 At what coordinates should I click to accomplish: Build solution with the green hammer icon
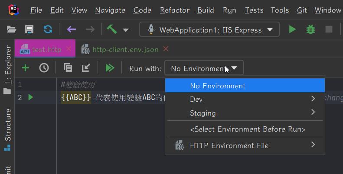coord(112,29)
